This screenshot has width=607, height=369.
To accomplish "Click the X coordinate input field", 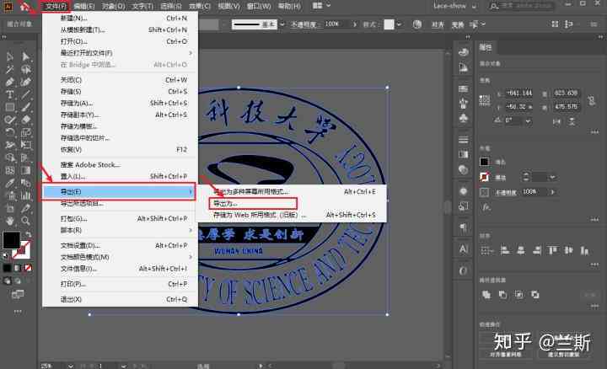I will click(x=519, y=94).
